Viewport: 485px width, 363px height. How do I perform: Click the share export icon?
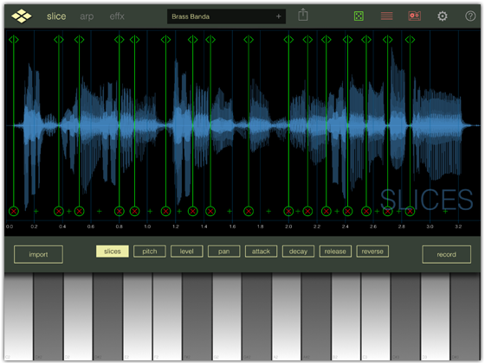[303, 15]
